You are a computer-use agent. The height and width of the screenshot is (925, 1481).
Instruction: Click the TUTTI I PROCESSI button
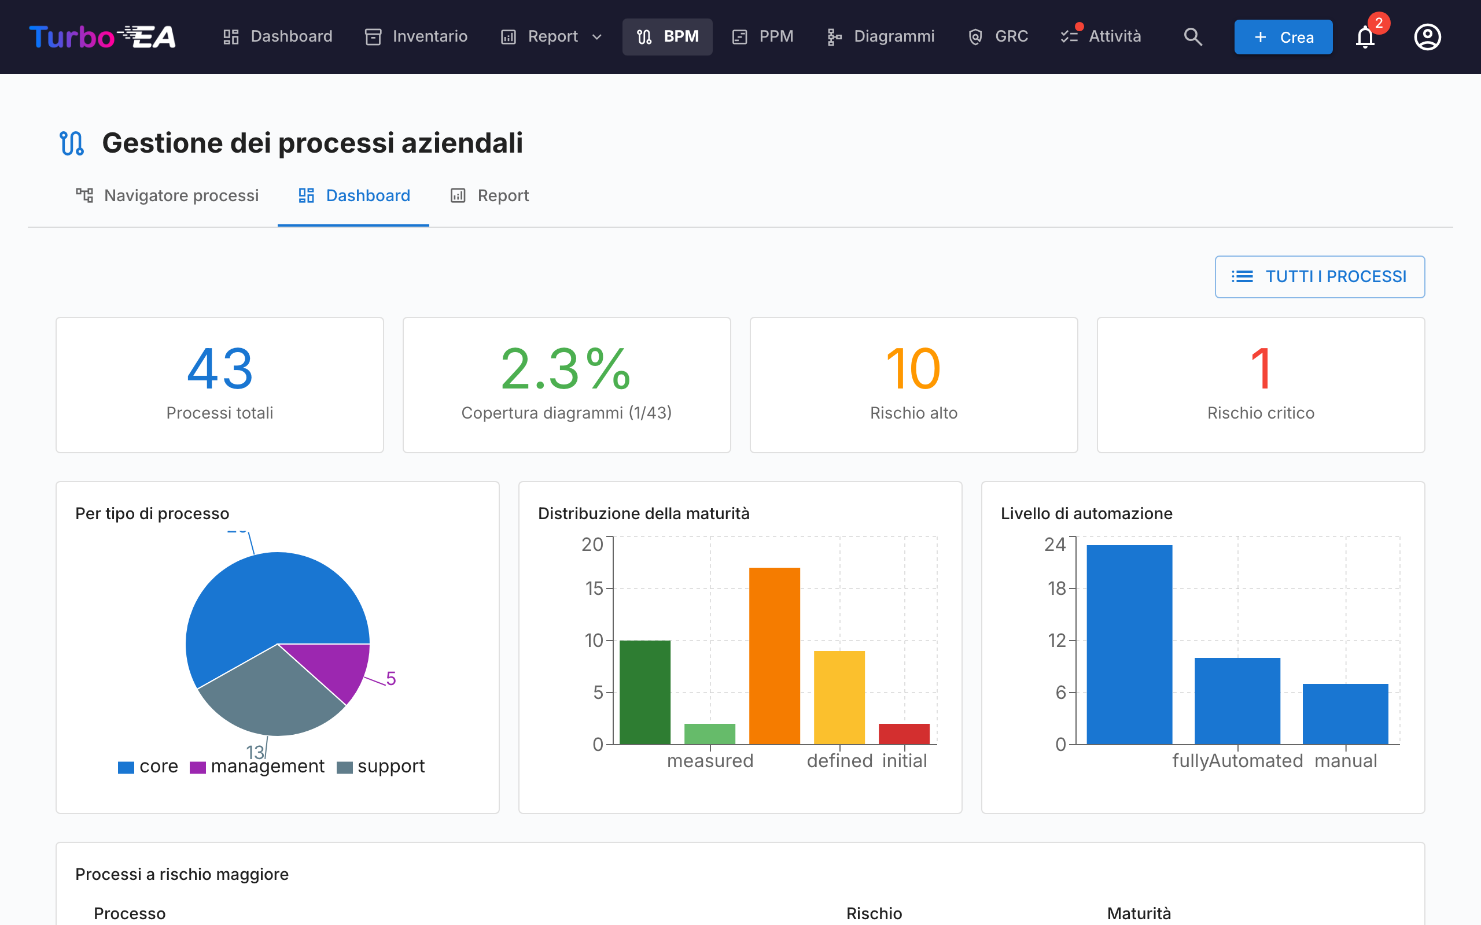[1320, 276]
